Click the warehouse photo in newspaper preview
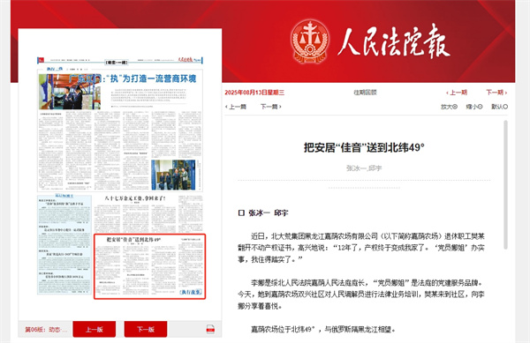 coord(70,92)
